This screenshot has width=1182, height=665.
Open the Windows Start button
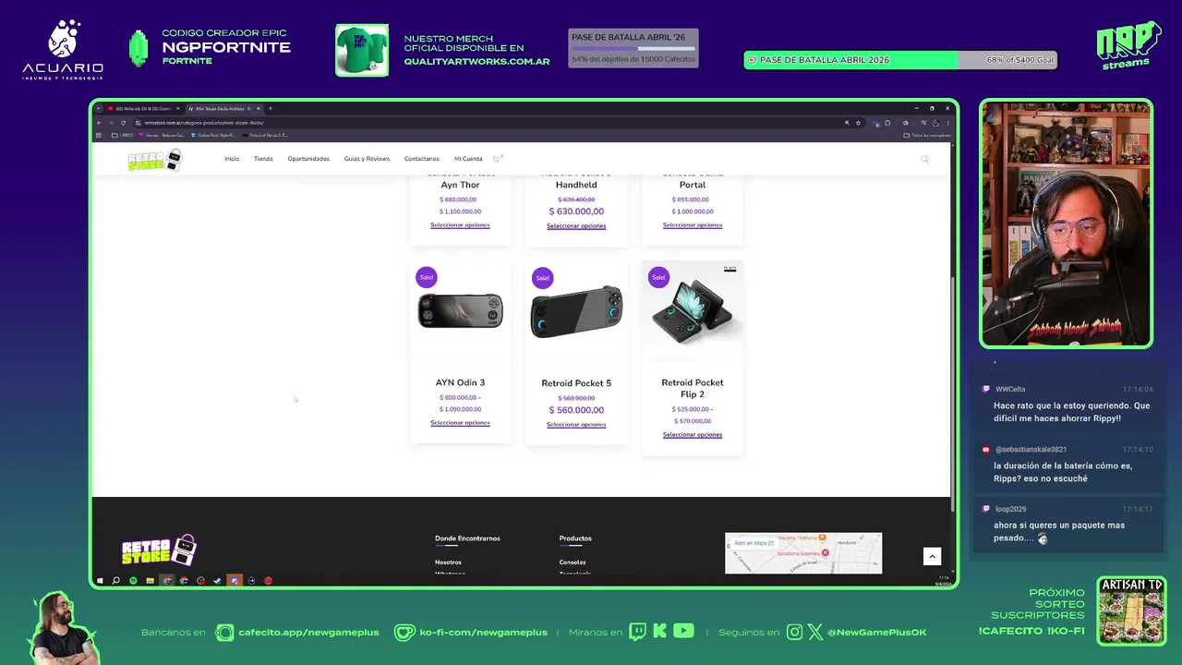pos(100,581)
